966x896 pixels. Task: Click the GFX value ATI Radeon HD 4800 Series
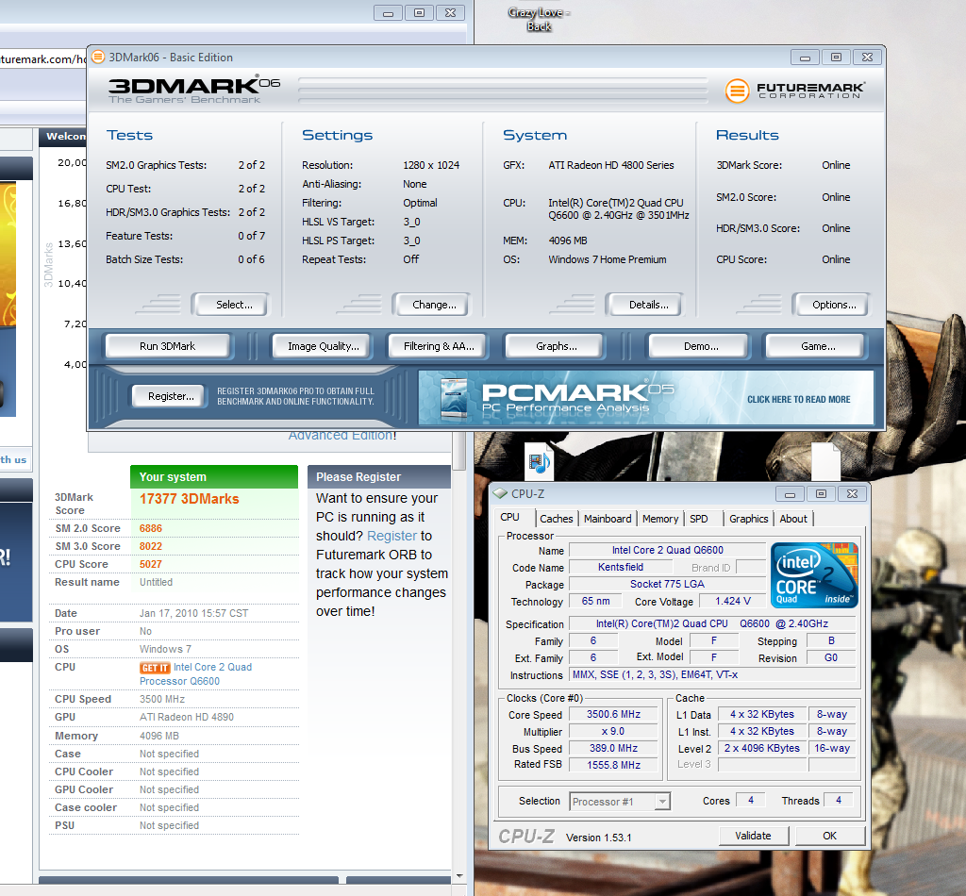611,165
